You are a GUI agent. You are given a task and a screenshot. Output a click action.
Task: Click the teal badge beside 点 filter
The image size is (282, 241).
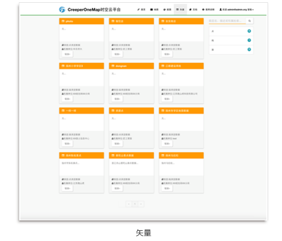point(249,31)
